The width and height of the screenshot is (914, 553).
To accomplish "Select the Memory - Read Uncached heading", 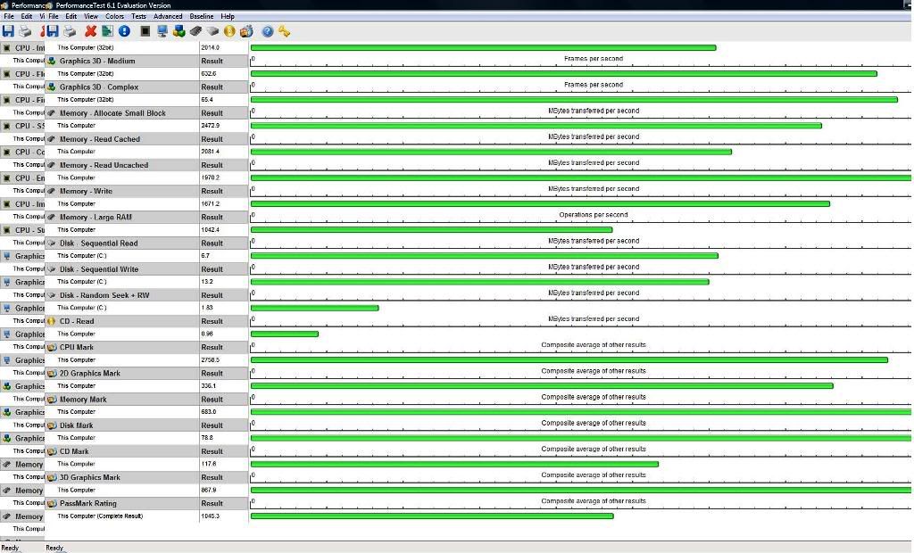I will (104, 165).
